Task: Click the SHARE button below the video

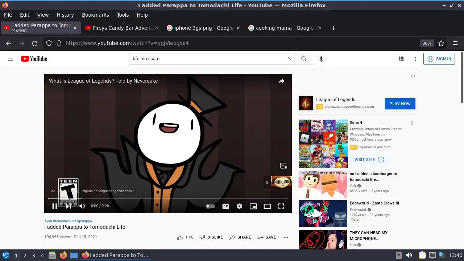Action: 240,237
